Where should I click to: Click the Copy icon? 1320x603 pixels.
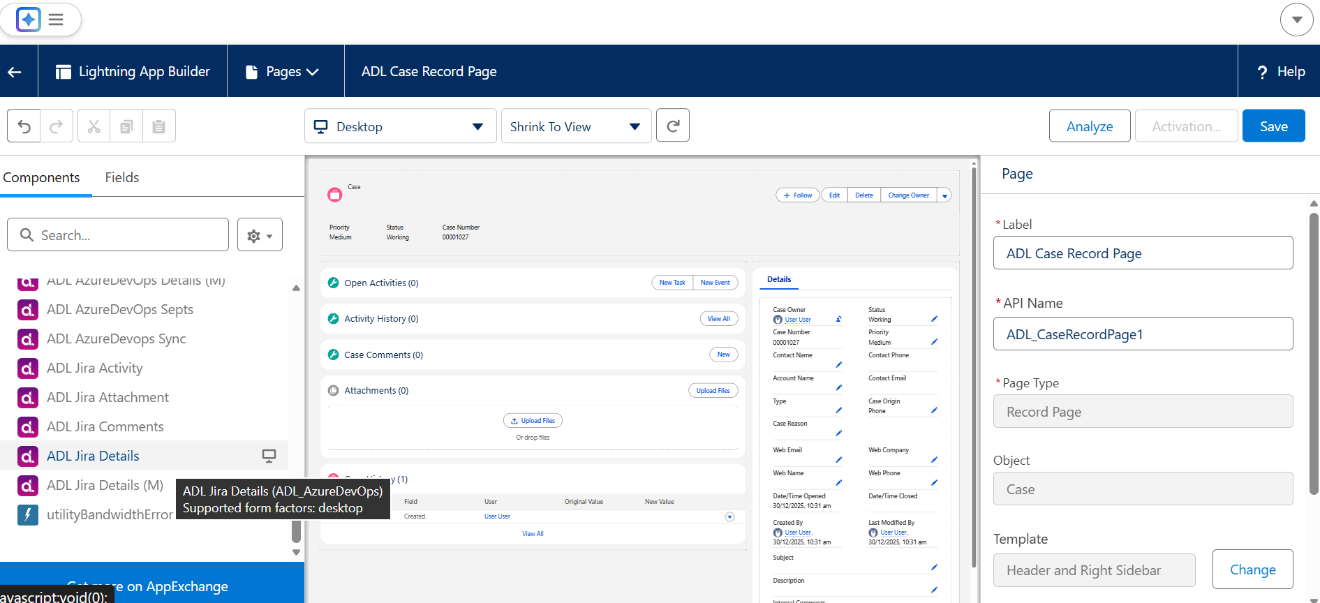coord(126,126)
